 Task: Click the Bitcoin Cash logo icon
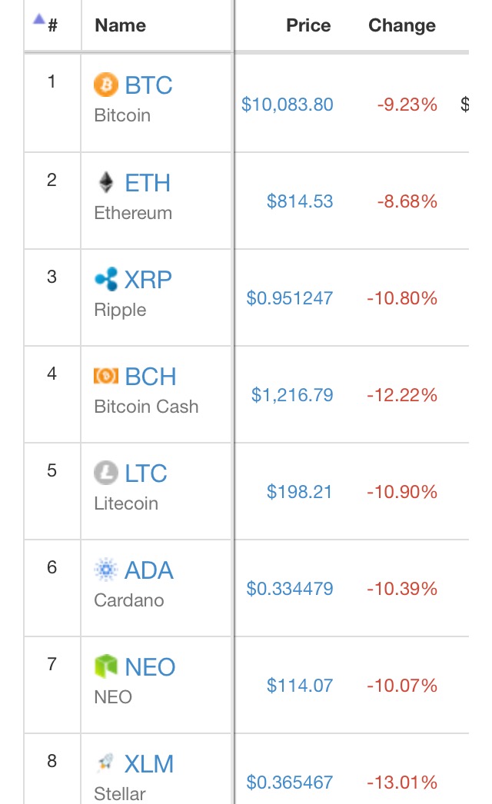[x=106, y=376]
